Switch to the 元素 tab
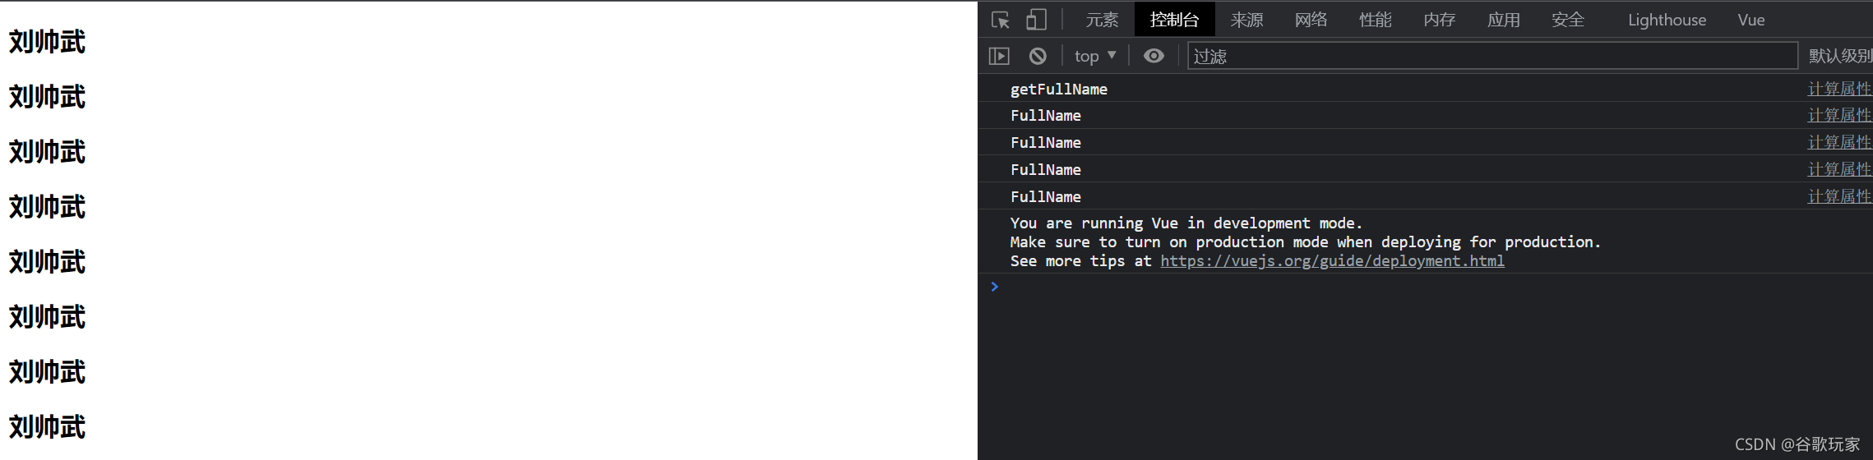Image resolution: width=1873 pixels, height=460 pixels. pos(1102,20)
